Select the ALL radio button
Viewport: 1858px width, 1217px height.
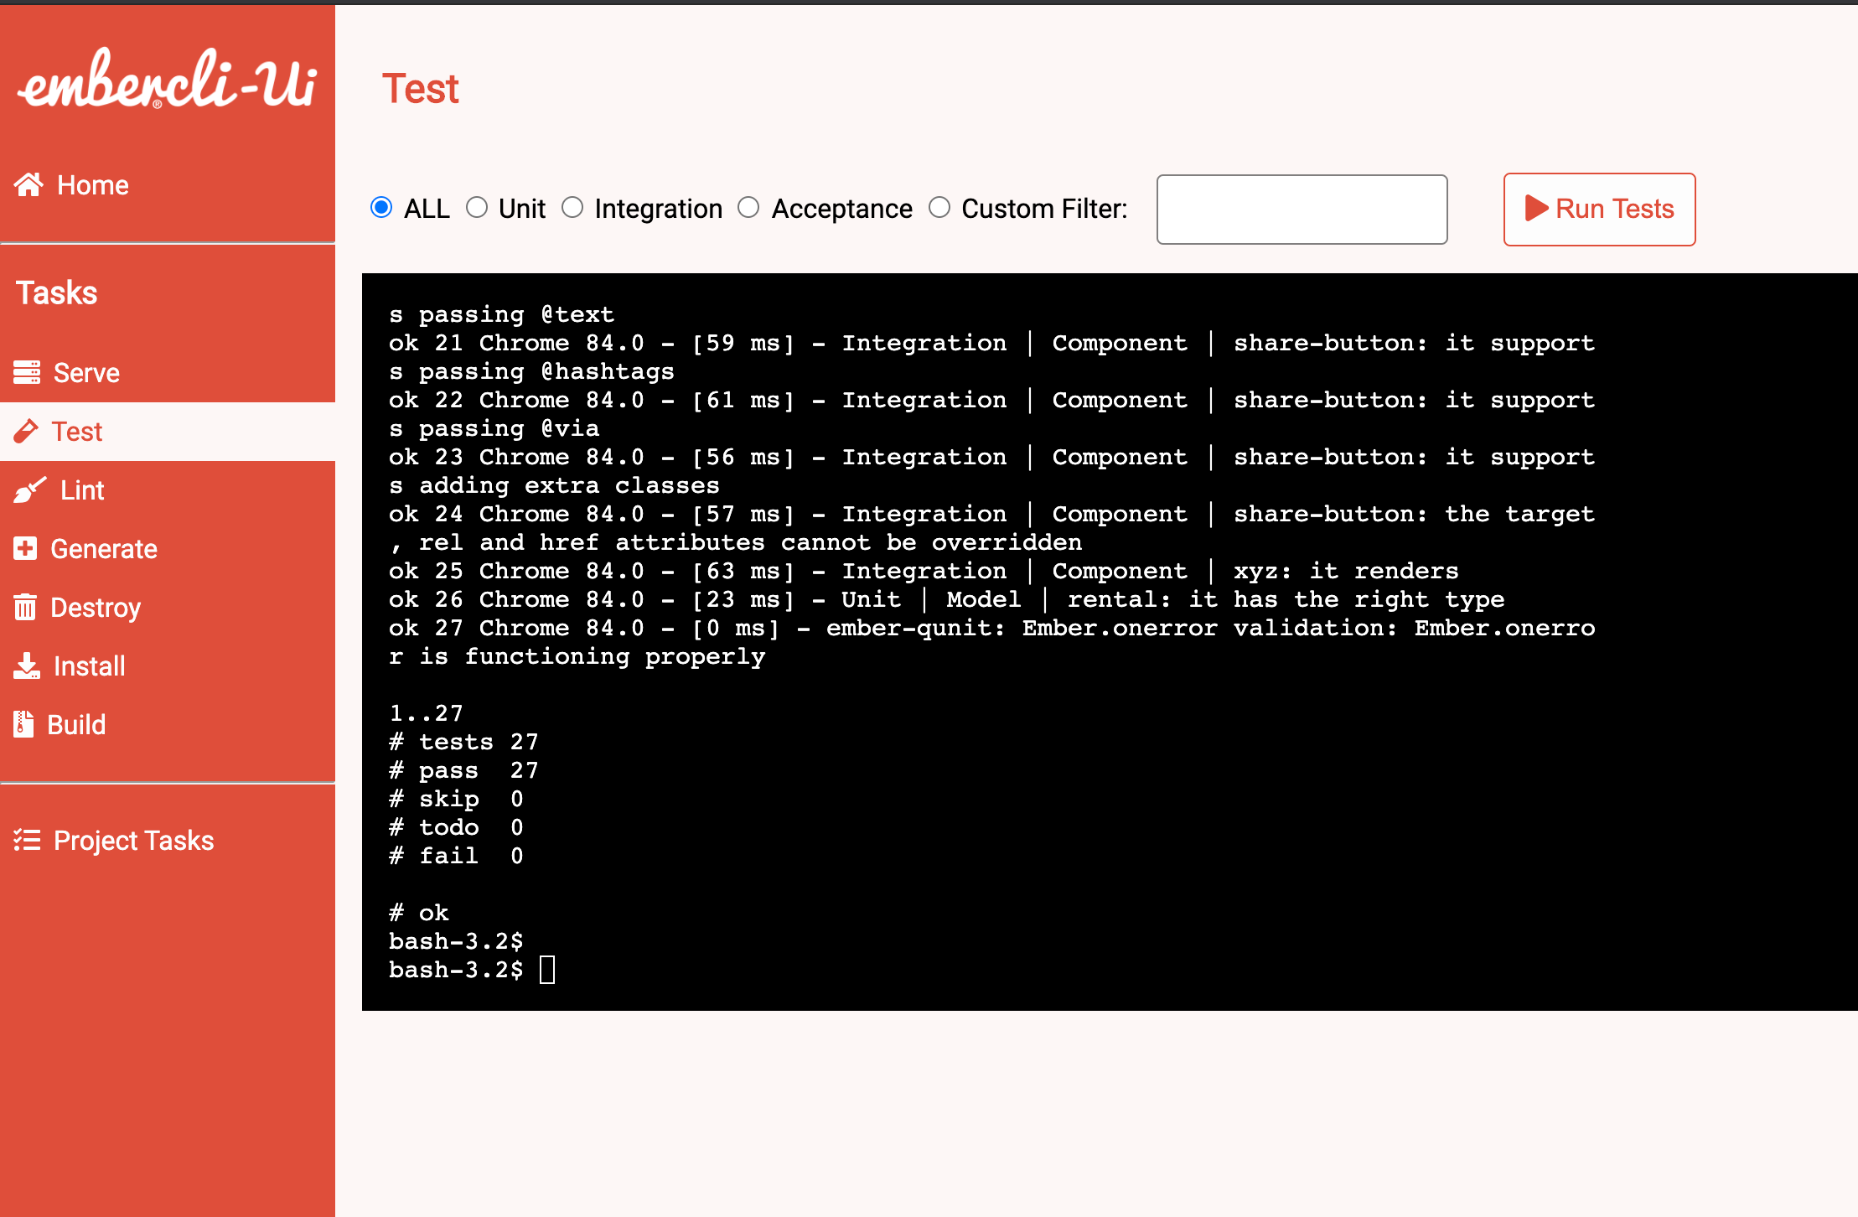click(x=381, y=207)
